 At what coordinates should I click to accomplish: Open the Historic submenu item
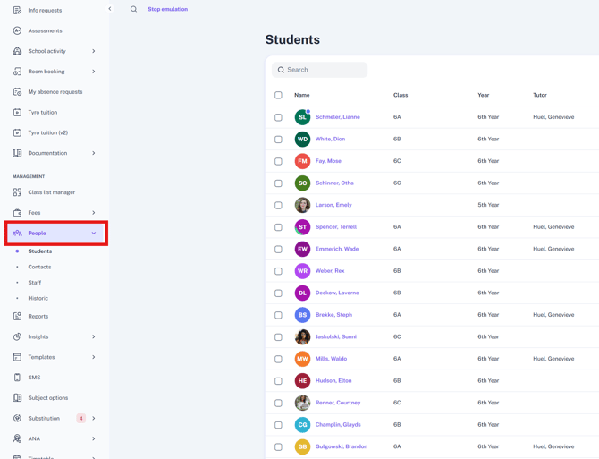click(38, 298)
